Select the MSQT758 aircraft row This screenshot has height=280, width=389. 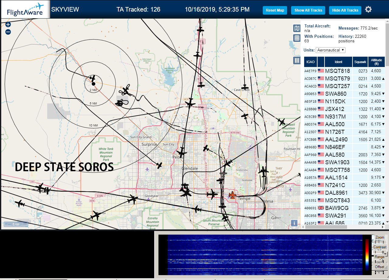pos(344,170)
